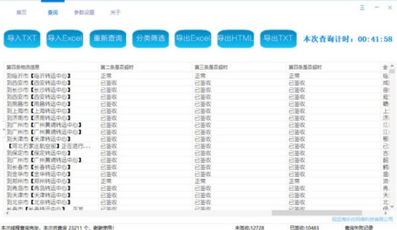Switch to the 查询 tab
This screenshot has height=230, width=397.
[52, 13]
